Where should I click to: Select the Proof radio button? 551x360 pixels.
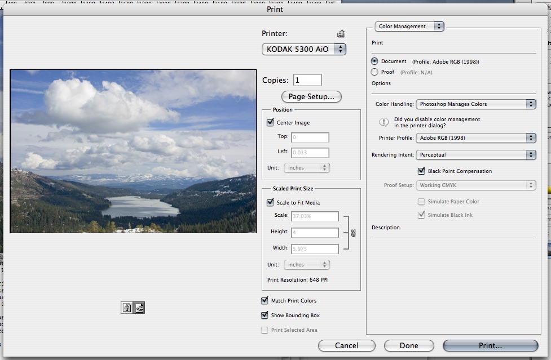[374, 72]
